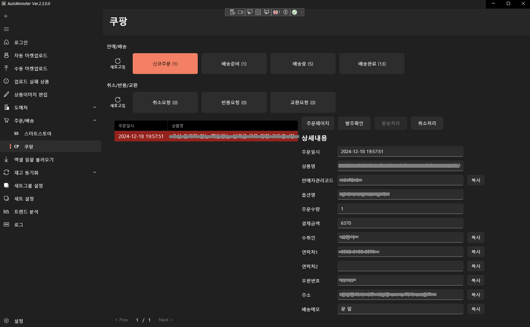The width and height of the screenshot is (530, 327).
Task: Open 엑셀 일괄 불러오기 page
Action: click(51, 159)
